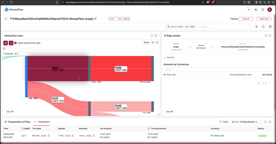Toggle Depth-based Entity Split checkbox
Image resolution: width=276 pixels, height=144 pixels.
coord(15,43)
